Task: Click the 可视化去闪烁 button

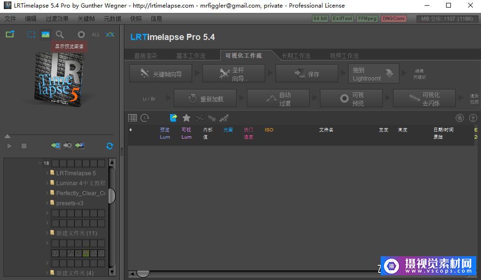Action: (424, 98)
